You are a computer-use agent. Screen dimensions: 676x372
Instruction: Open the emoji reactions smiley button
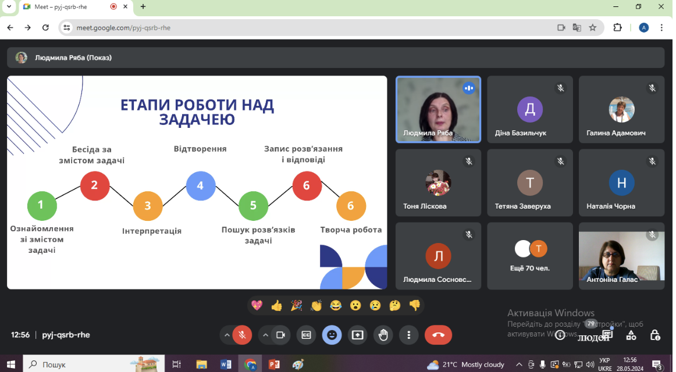(332, 335)
